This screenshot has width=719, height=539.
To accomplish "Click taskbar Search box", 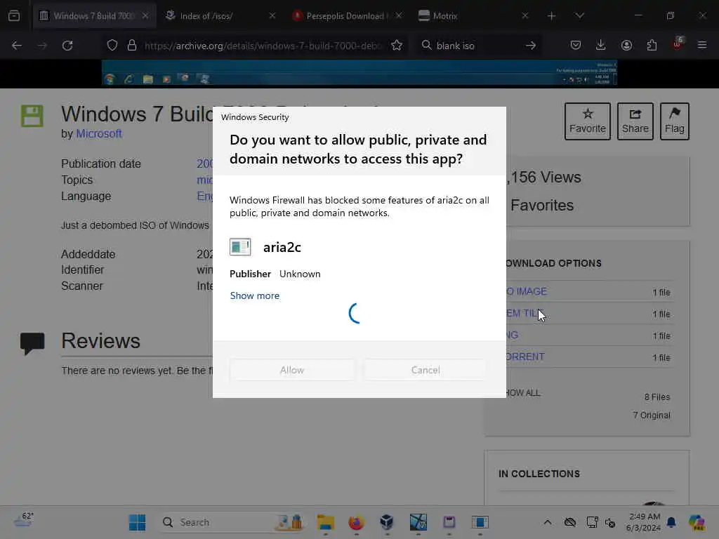I will pyautogui.click(x=232, y=522).
